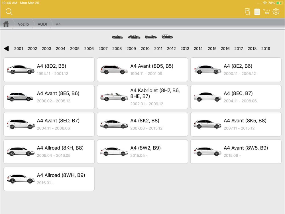Open the documents icon in header

click(247, 12)
